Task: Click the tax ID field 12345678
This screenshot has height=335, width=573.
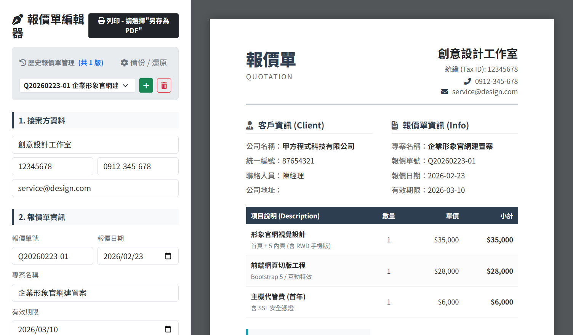Action: [53, 167]
